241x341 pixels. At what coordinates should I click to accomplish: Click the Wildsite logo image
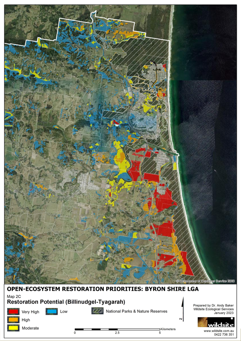[216, 322]
